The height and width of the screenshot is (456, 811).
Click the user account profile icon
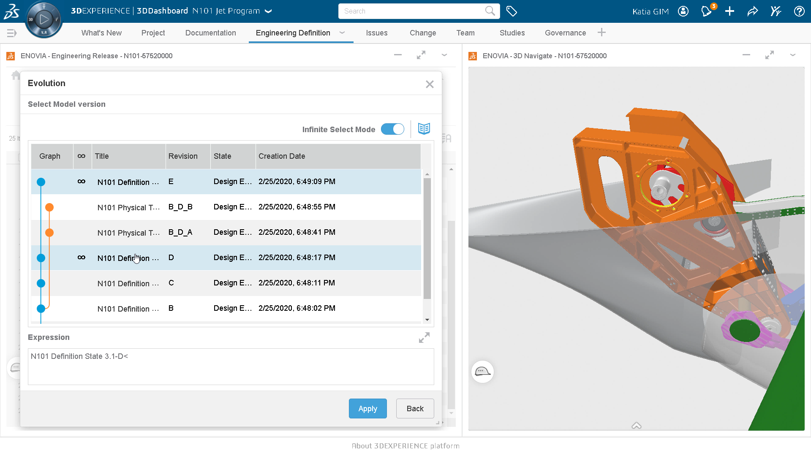[x=683, y=11]
